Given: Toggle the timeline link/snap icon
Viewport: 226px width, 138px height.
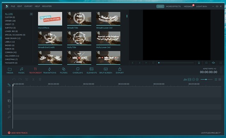Looking at the screenshot, I should pos(9,85).
